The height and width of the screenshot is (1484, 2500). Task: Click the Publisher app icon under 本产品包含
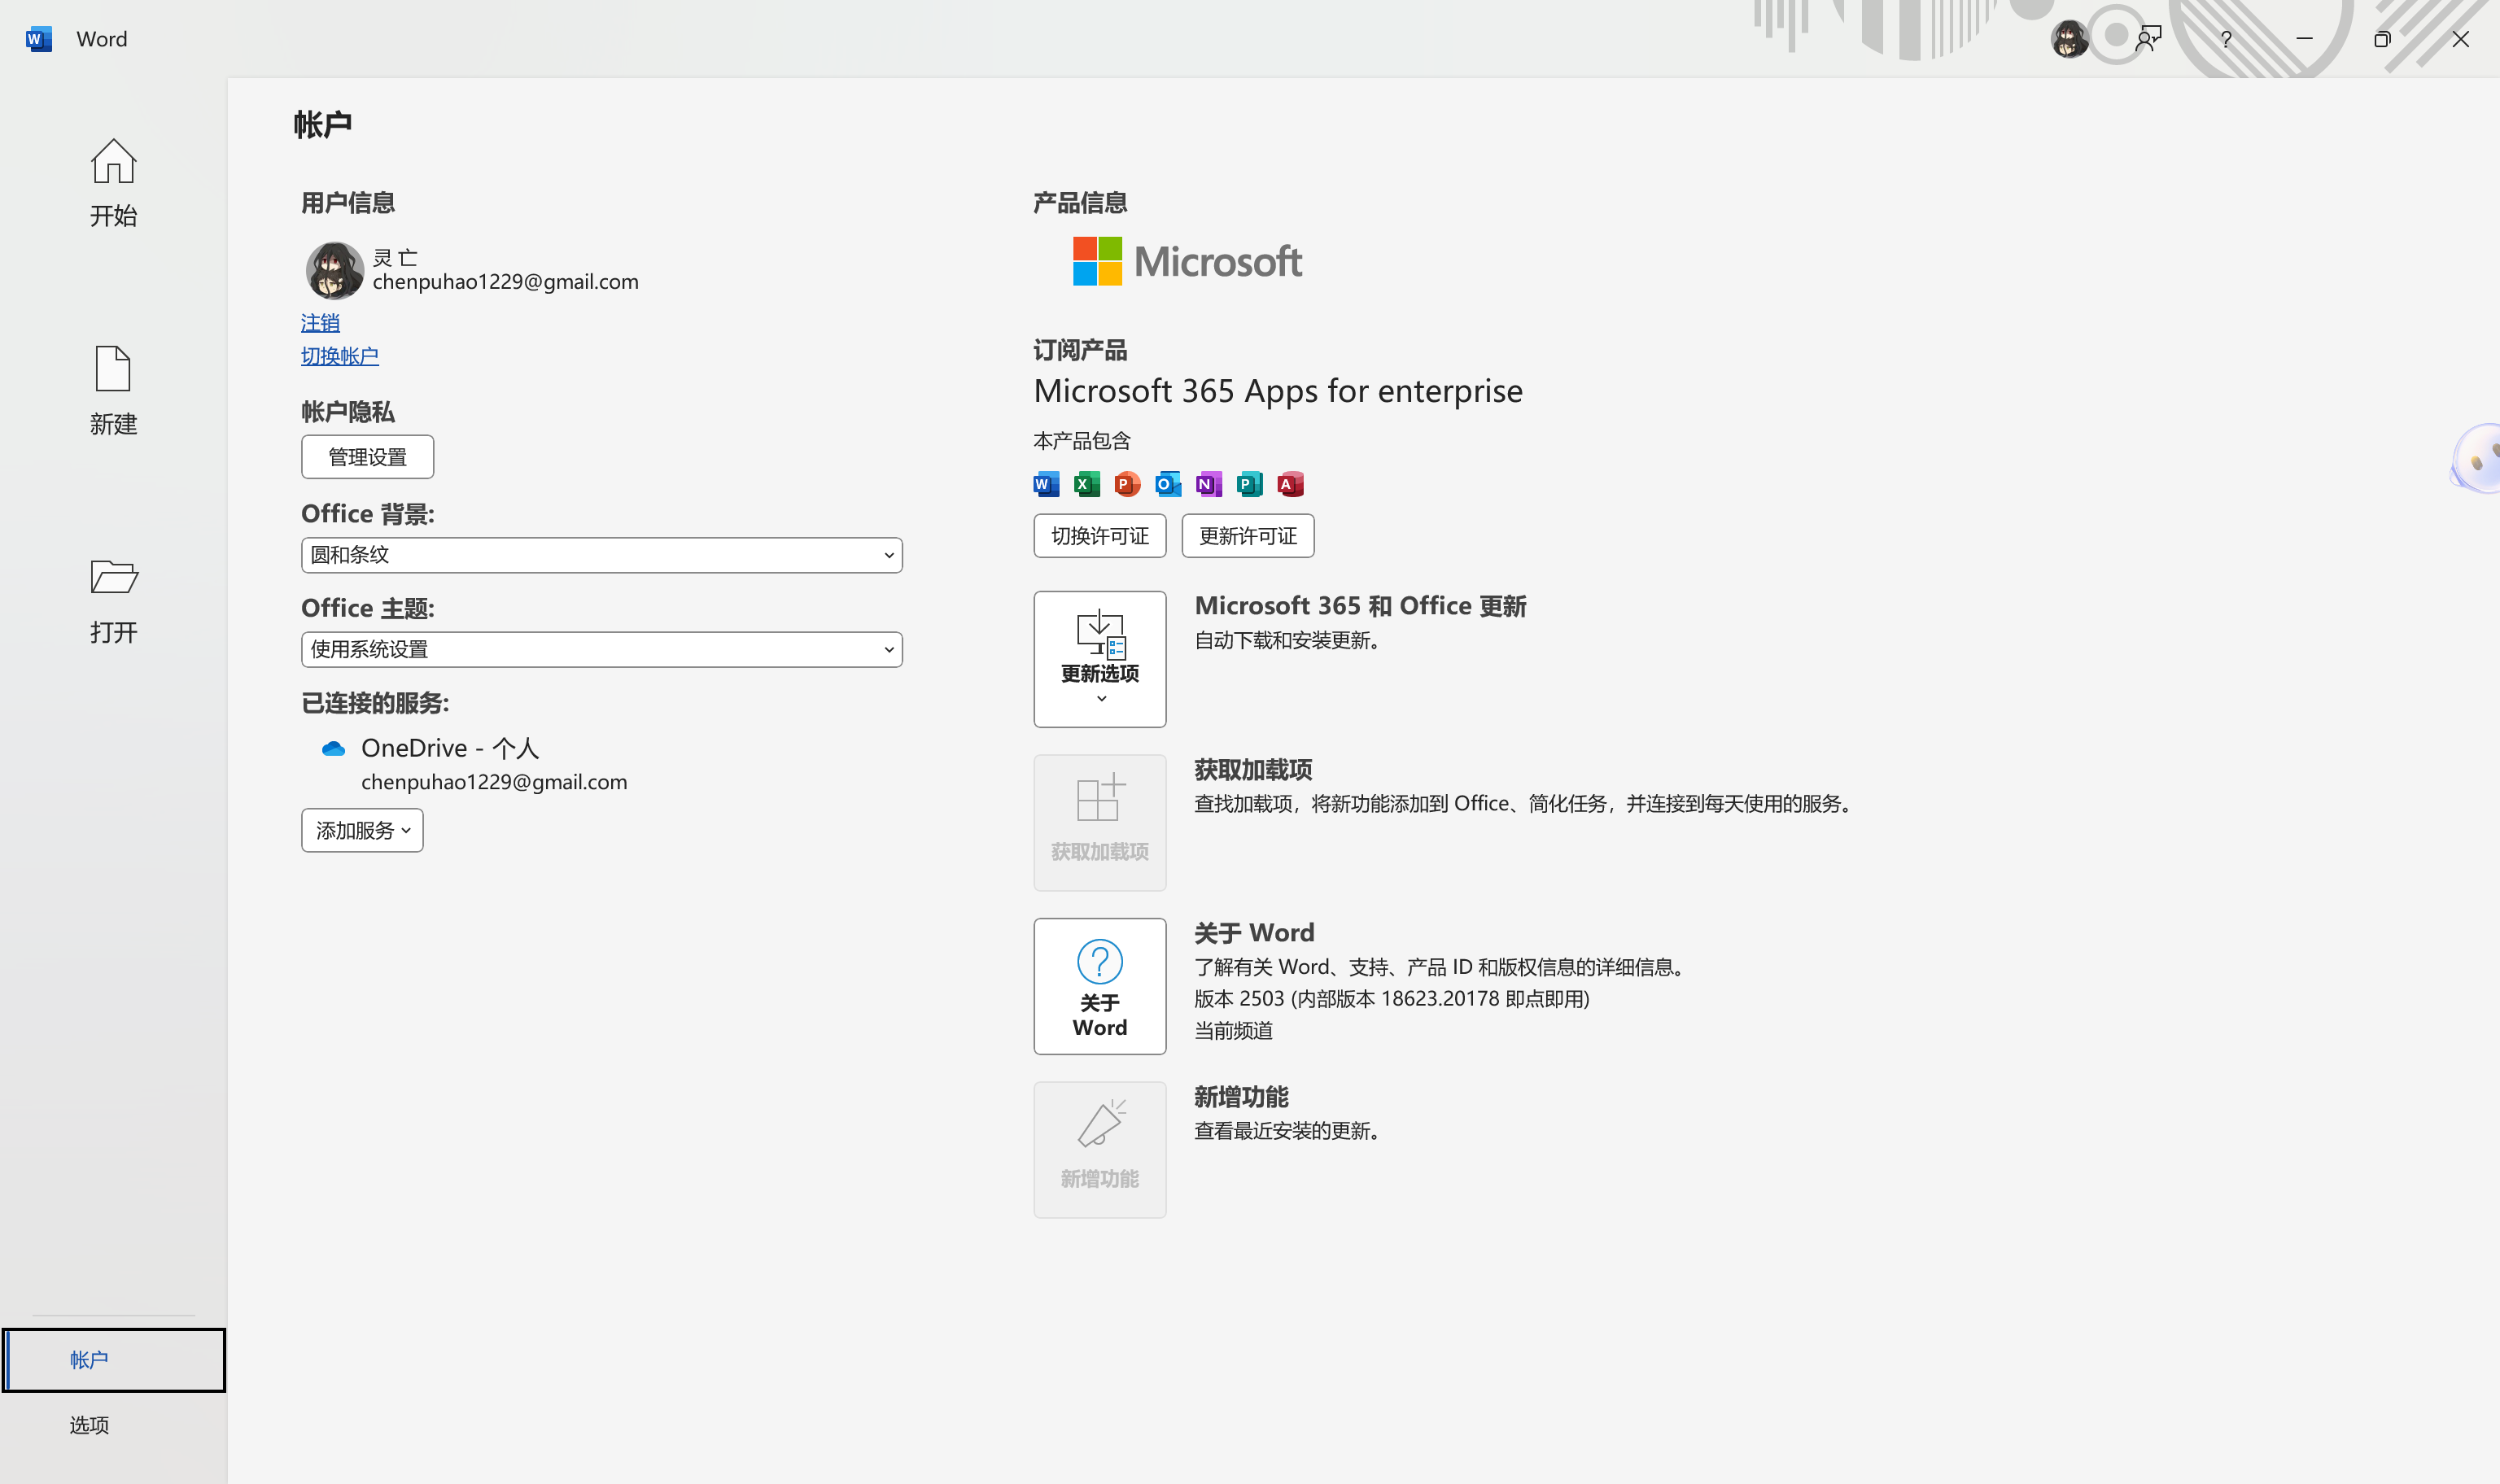[x=1250, y=484]
